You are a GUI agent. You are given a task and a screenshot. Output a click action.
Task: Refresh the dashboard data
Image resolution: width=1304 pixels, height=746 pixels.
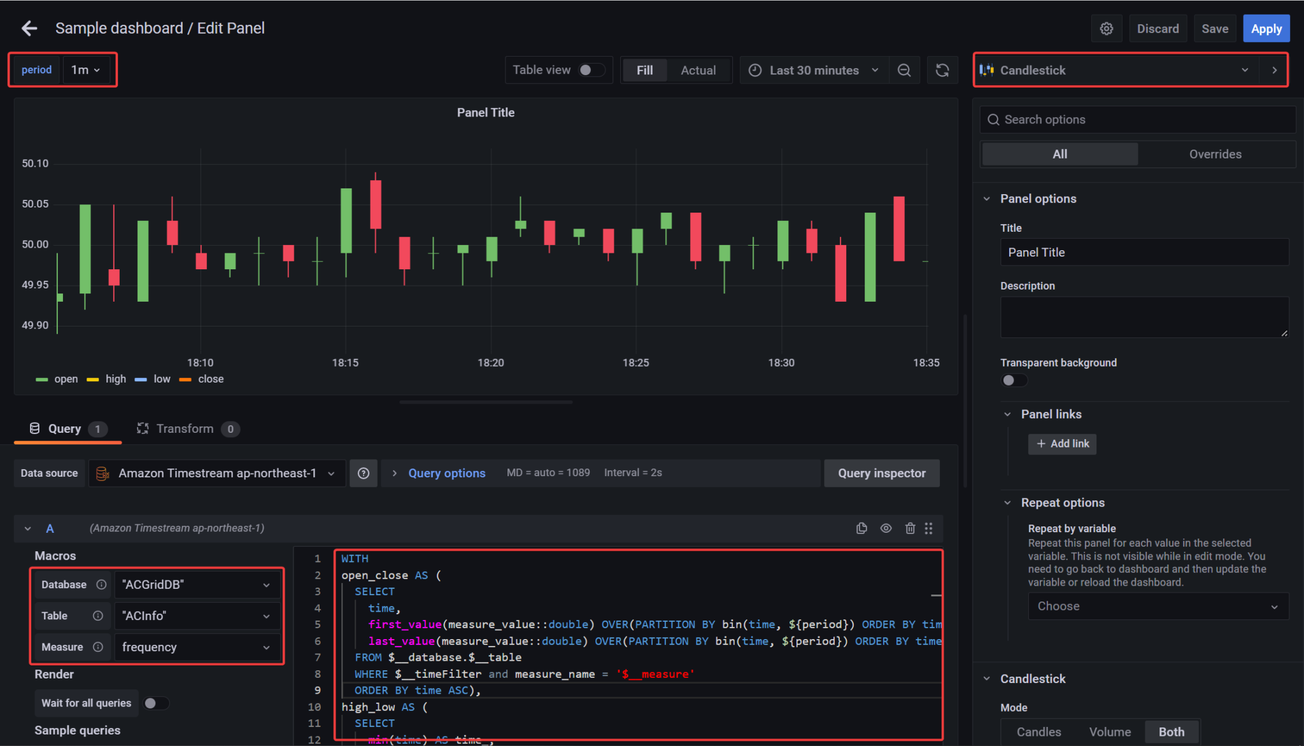point(942,70)
